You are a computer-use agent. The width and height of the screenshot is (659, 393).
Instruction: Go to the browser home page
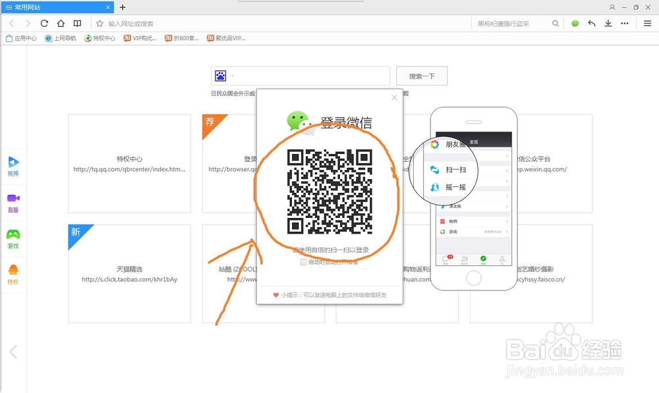tap(61, 24)
